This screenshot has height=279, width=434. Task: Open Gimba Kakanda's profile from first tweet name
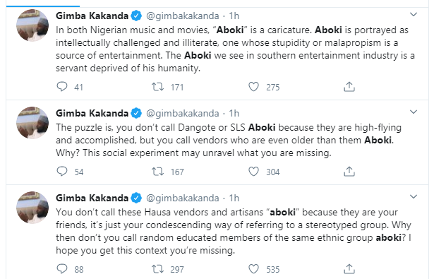tap(92, 16)
